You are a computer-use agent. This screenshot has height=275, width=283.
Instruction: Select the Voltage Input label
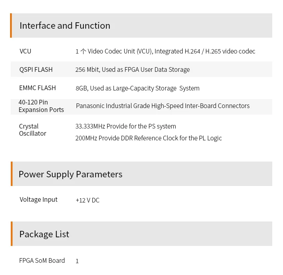click(x=38, y=200)
